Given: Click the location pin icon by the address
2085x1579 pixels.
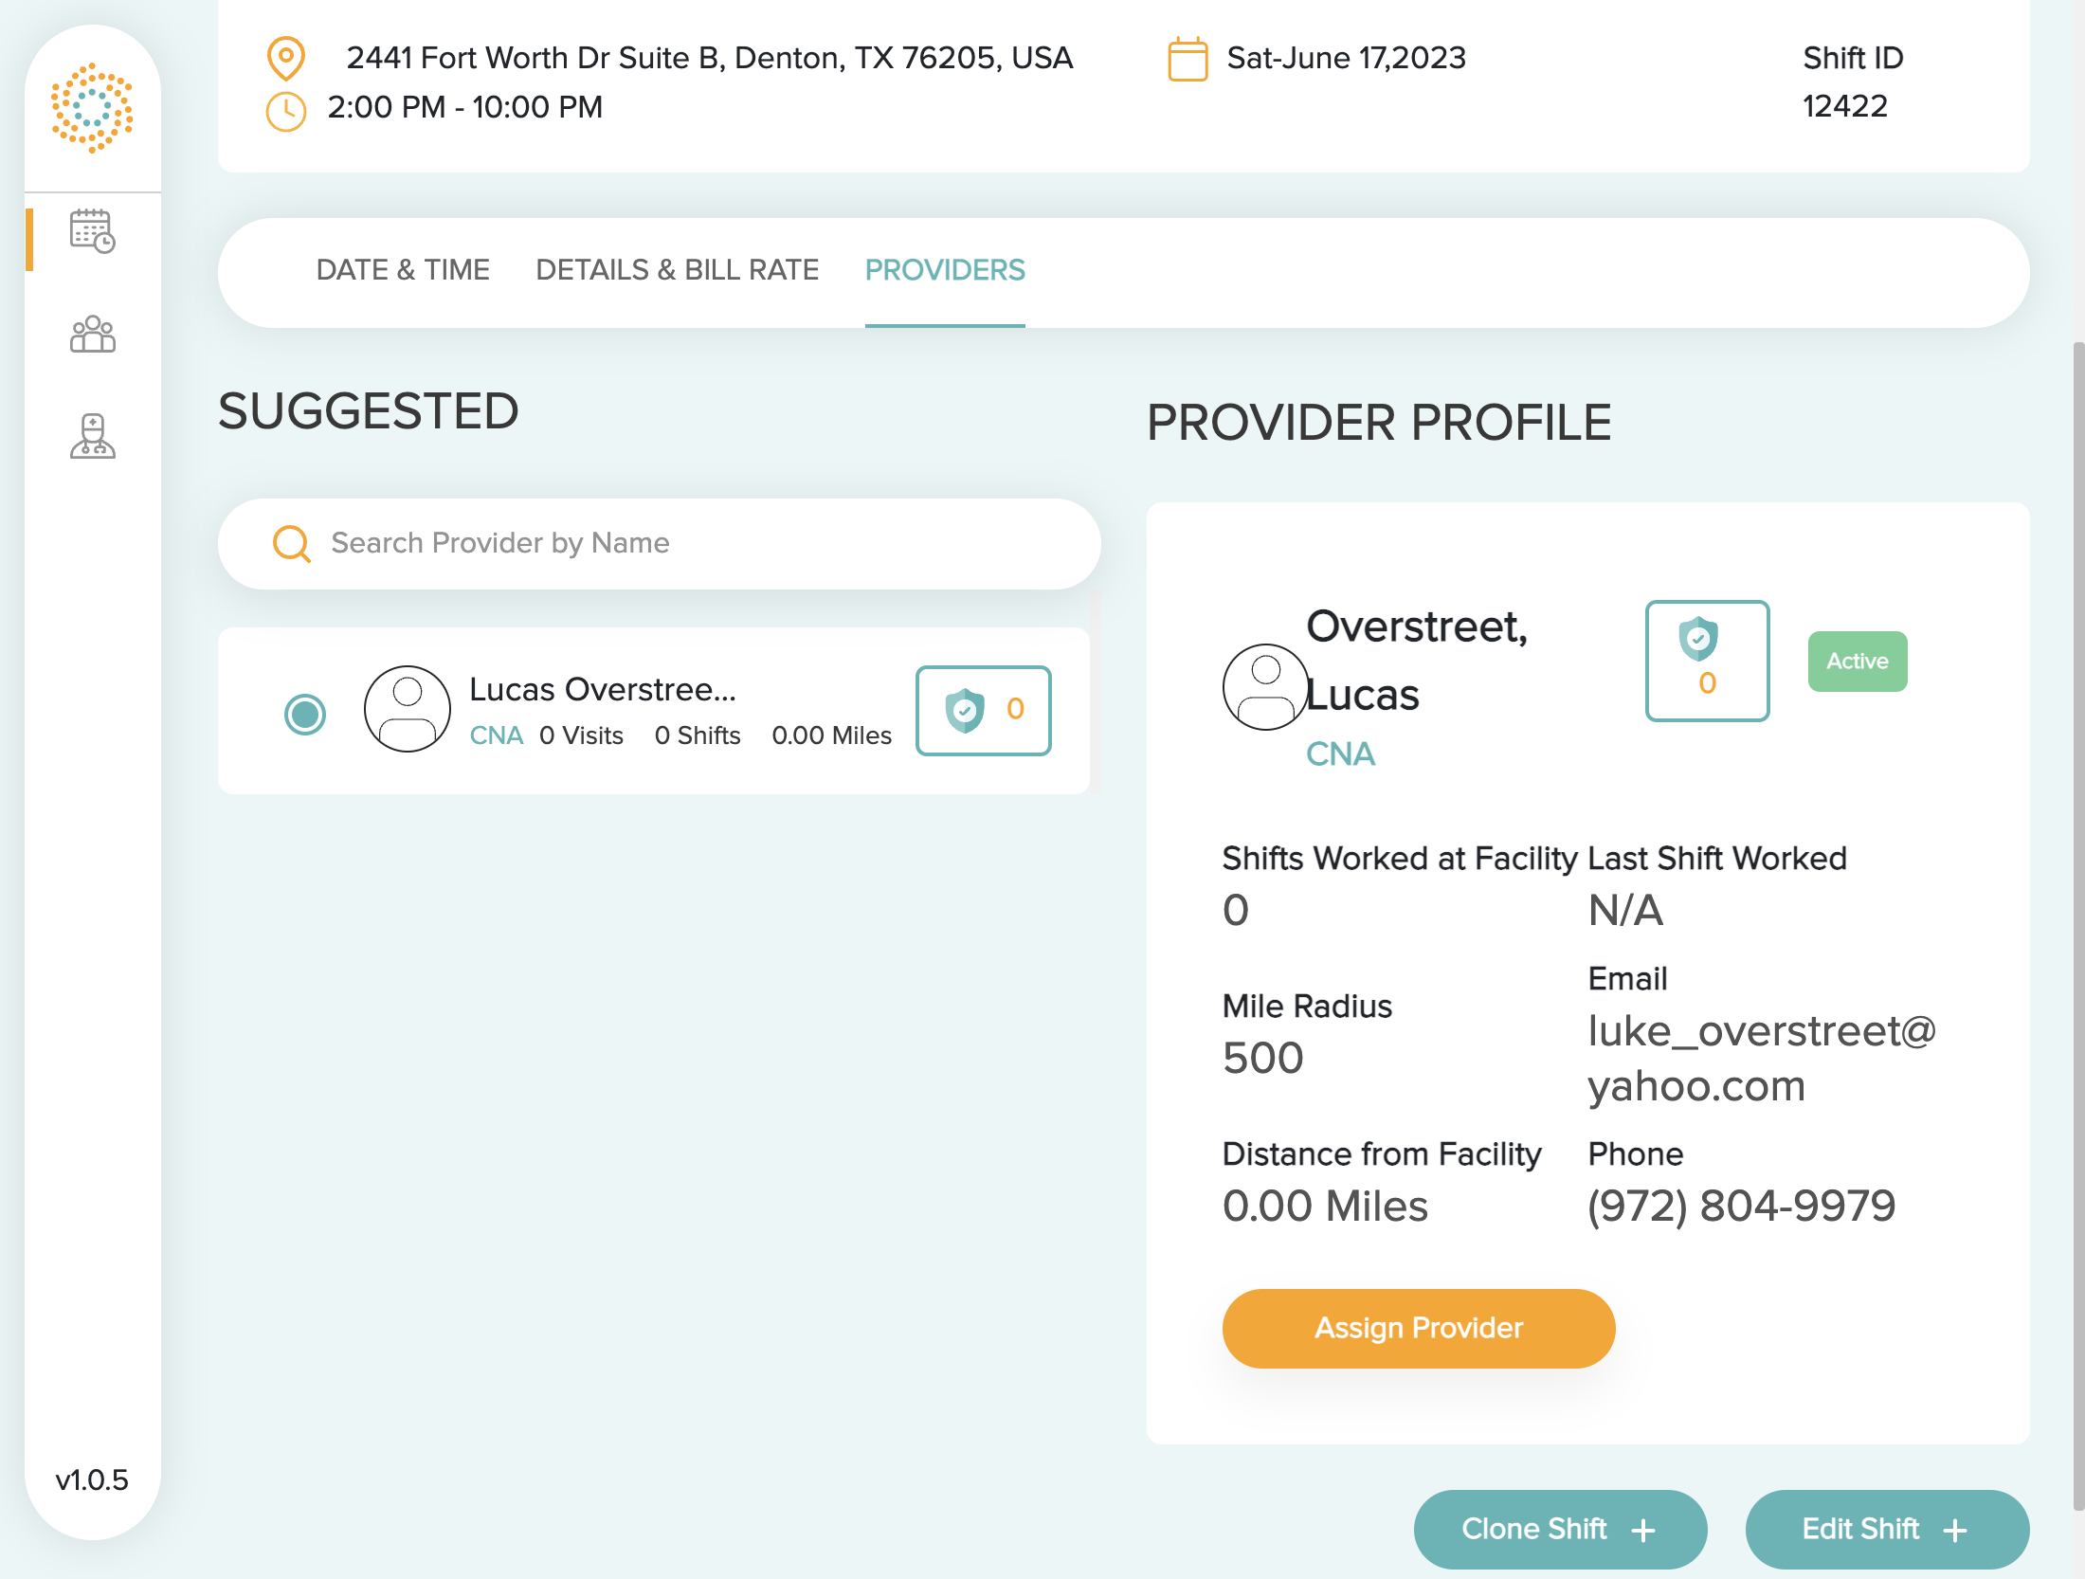Looking at the screenshot, I should click(285, 58).
